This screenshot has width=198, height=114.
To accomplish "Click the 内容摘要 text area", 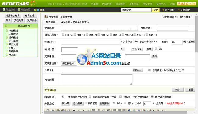I will click(x=97, y=79).
